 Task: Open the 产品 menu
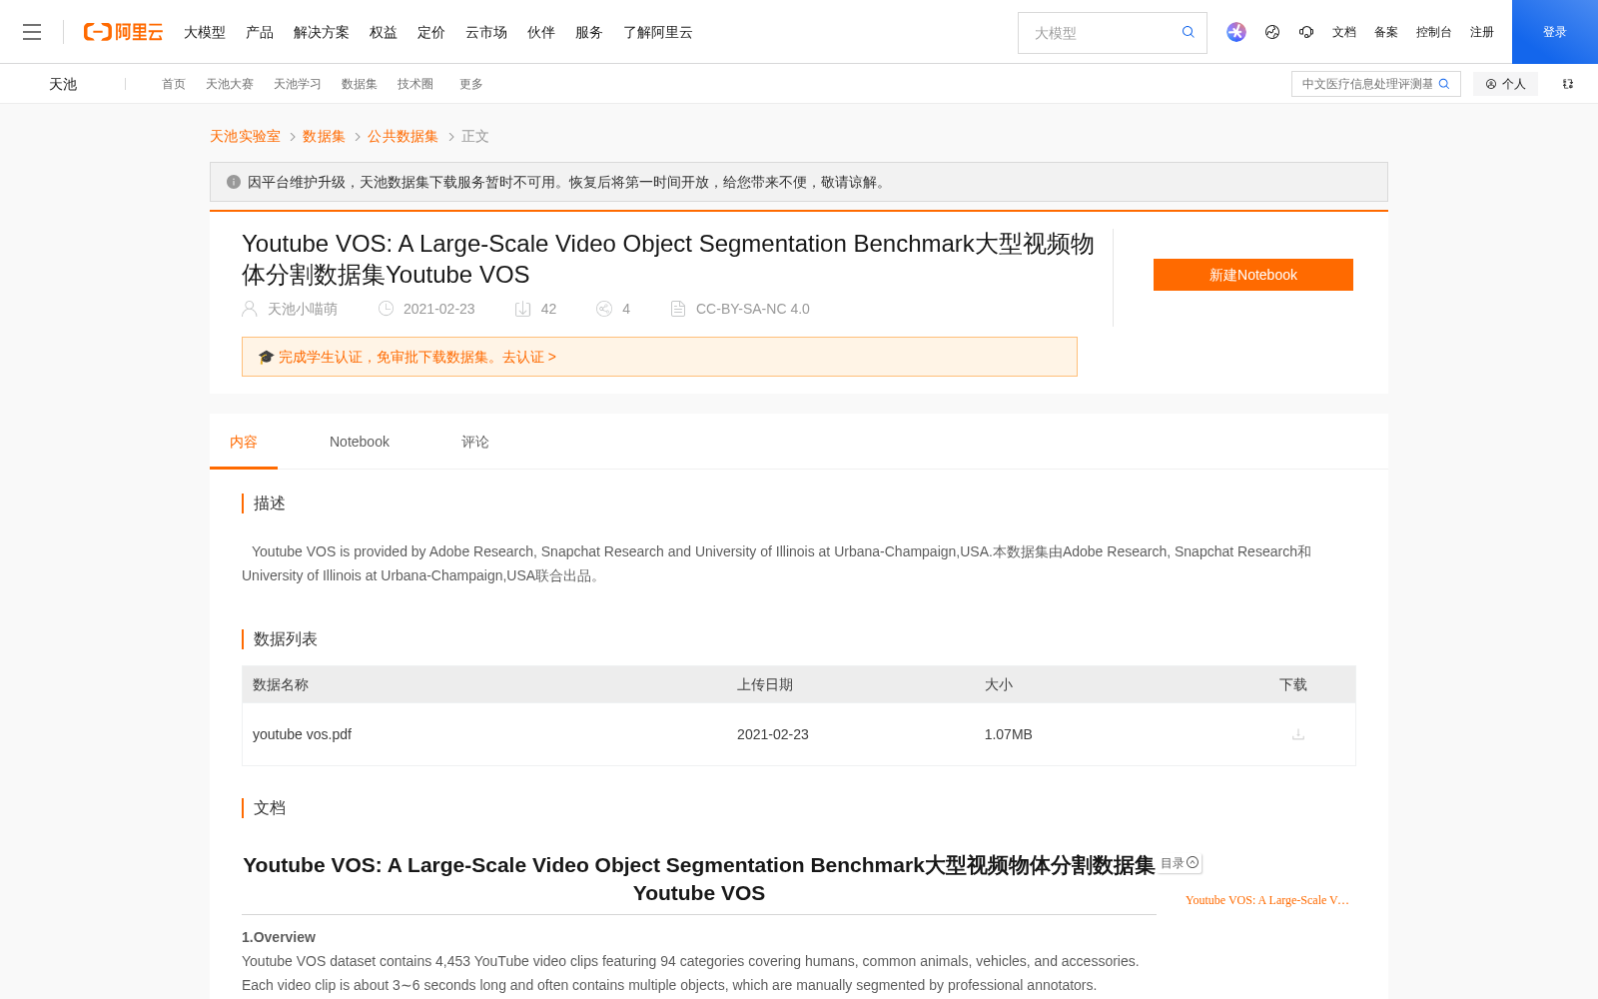click(x=260, y=32)
